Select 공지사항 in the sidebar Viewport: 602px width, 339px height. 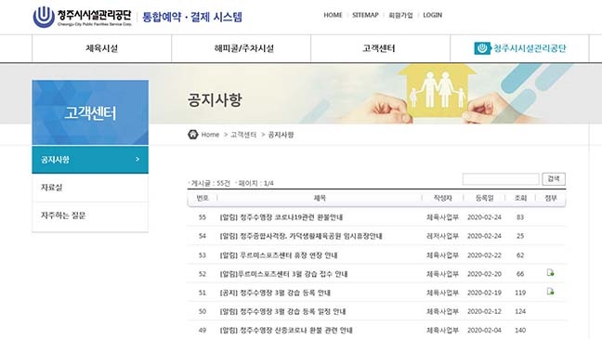tap(90, 160)
